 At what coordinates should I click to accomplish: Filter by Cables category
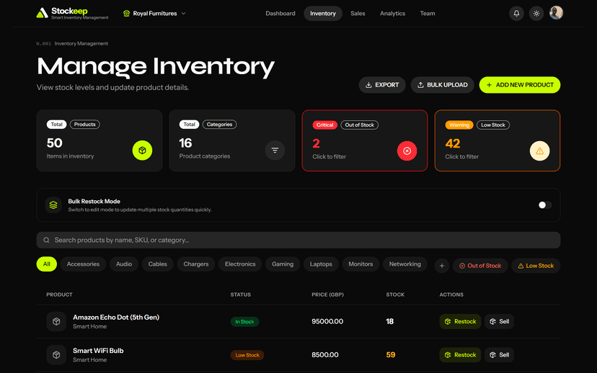[158, 264]
